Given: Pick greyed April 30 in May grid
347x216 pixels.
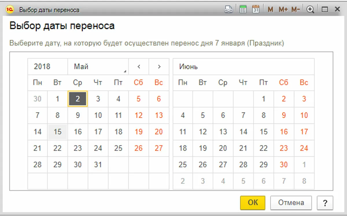Looking at the screenshot, I should point(37,99).
